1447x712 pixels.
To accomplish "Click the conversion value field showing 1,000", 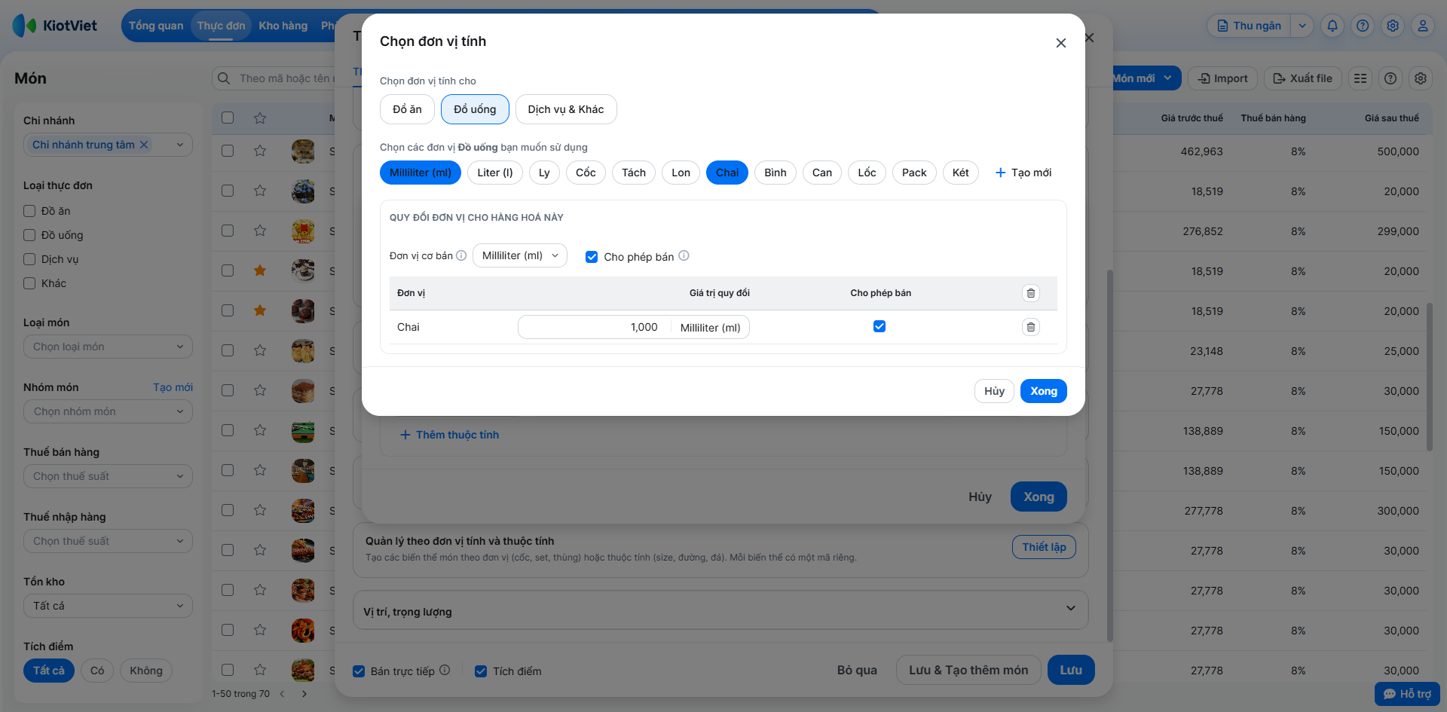I will coord(594,327).
